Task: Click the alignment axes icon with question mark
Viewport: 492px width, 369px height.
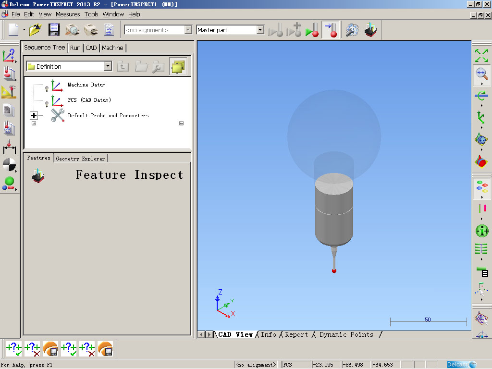Action: [x=9, y=56]
